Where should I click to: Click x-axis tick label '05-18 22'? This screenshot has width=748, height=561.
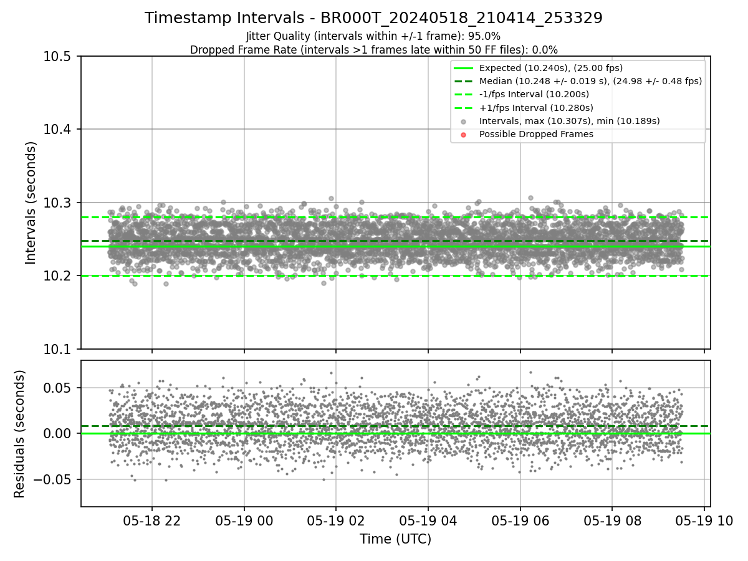151,522
